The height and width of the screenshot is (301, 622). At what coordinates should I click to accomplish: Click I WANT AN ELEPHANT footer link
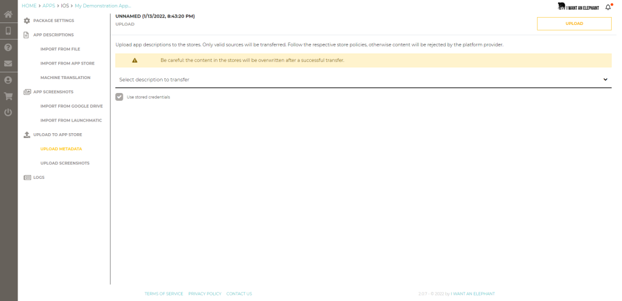pyautogui.click(x=473, y=294)
